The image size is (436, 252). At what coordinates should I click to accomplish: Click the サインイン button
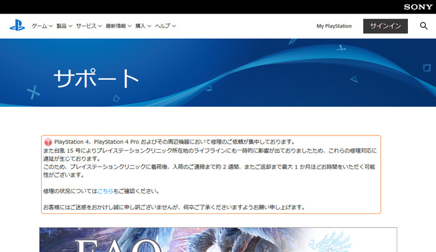386,26
